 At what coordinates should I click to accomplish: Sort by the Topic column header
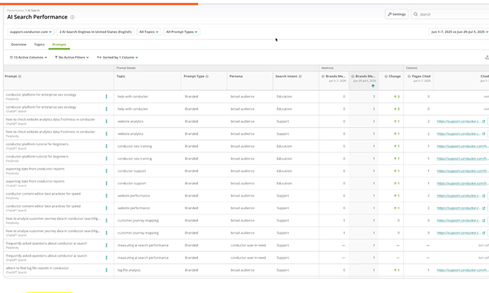click(121, 76)
